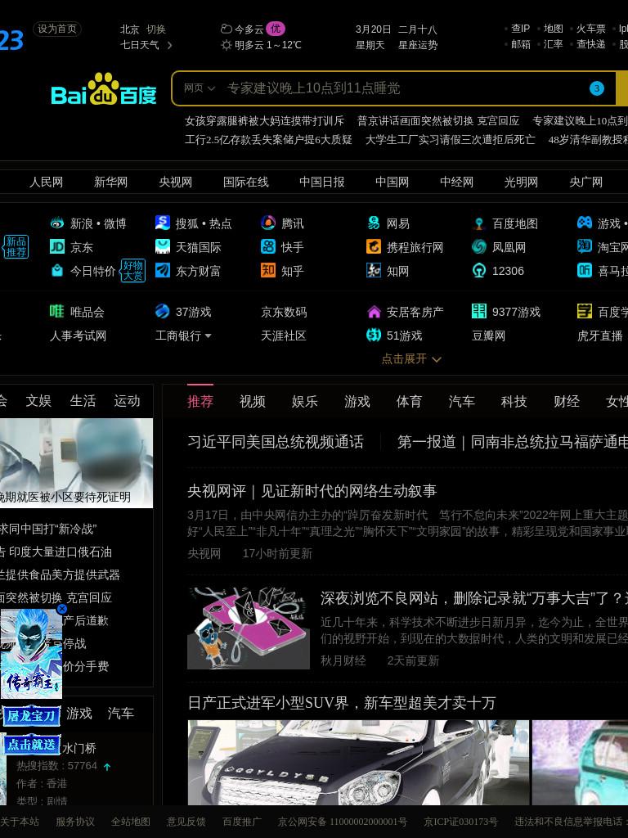Open the 网页 search type dropdown
This screenshot has width=628, height=838.
[200, 88]
